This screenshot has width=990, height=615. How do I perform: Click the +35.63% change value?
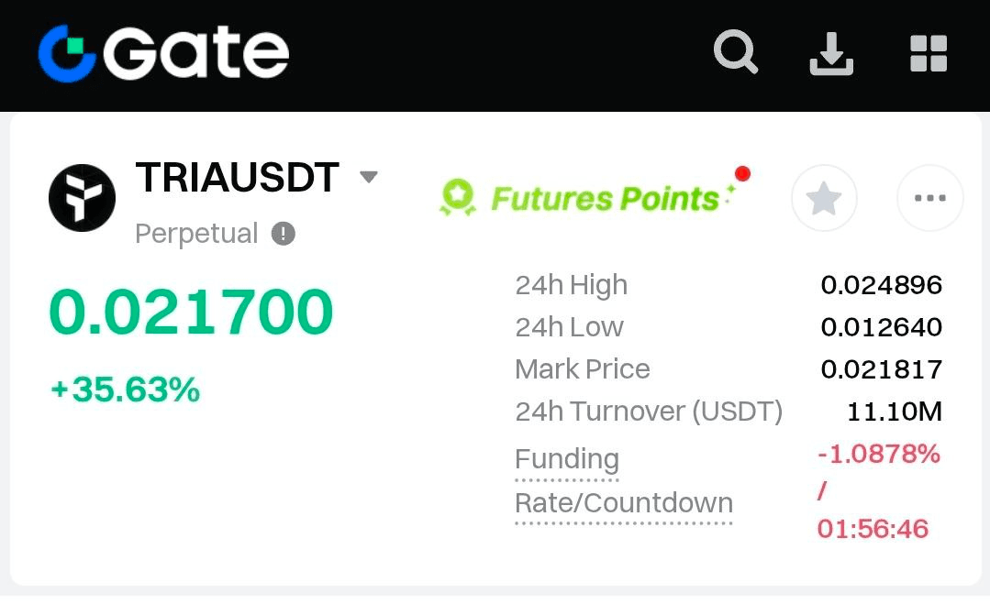(125, 390)
